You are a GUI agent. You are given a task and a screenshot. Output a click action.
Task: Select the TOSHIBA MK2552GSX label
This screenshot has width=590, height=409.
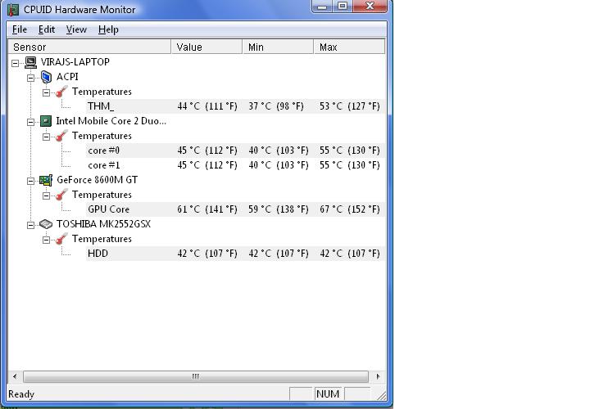[x=103, y=224]
